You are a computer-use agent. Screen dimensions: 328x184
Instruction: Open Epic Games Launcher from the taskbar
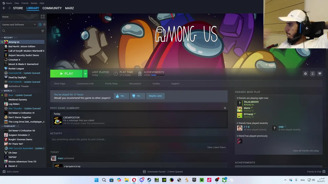pyautogui.click(x=194, y=180)
